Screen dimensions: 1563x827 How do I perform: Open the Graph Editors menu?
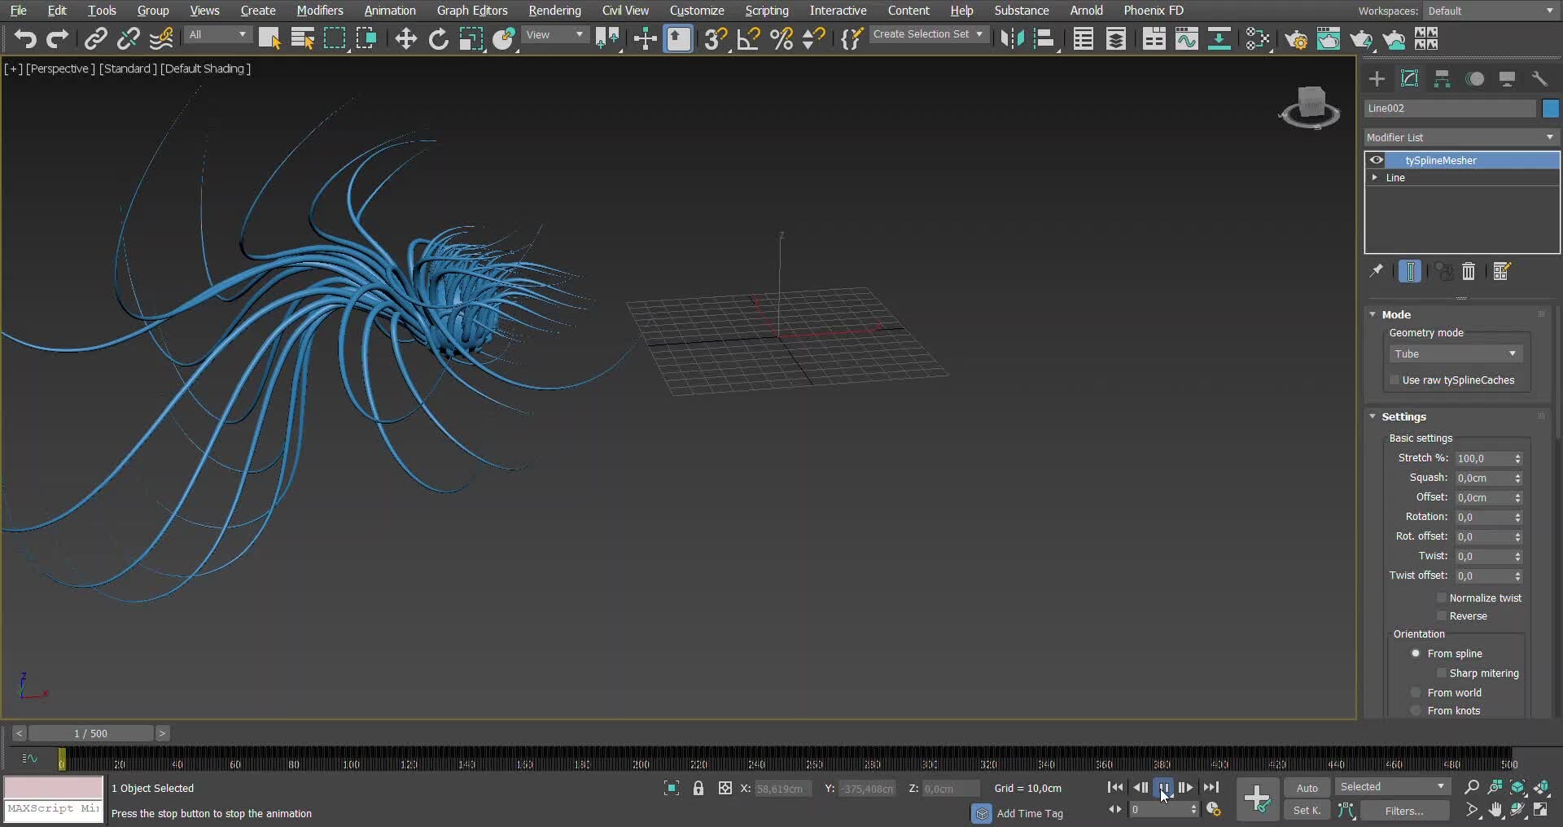471,11
